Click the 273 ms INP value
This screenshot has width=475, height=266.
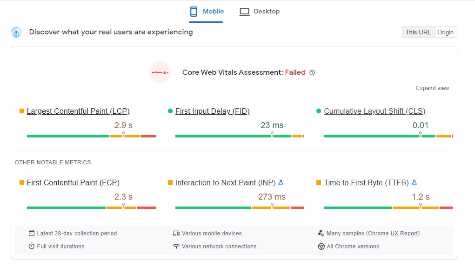pos(272,197)
